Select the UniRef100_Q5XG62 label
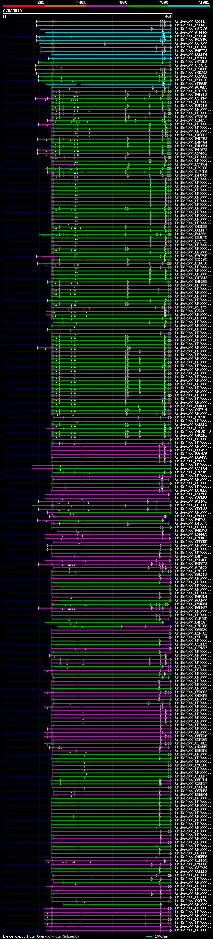Screen dimensions: 213x939 (x=191, y=692)
